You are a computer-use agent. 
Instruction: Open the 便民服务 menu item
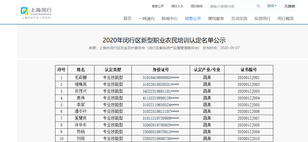(216, 18)
